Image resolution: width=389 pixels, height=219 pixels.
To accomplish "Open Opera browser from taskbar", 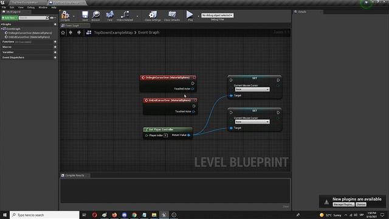I will point(95,215).
